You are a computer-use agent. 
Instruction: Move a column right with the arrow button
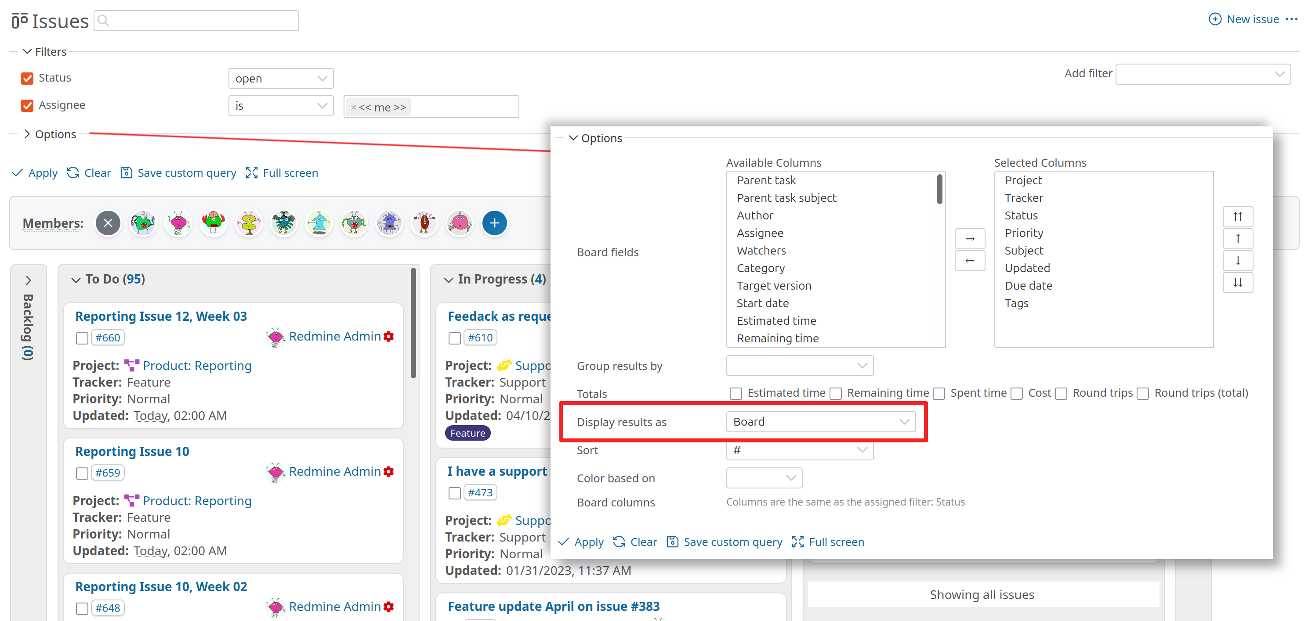[970, 238]
